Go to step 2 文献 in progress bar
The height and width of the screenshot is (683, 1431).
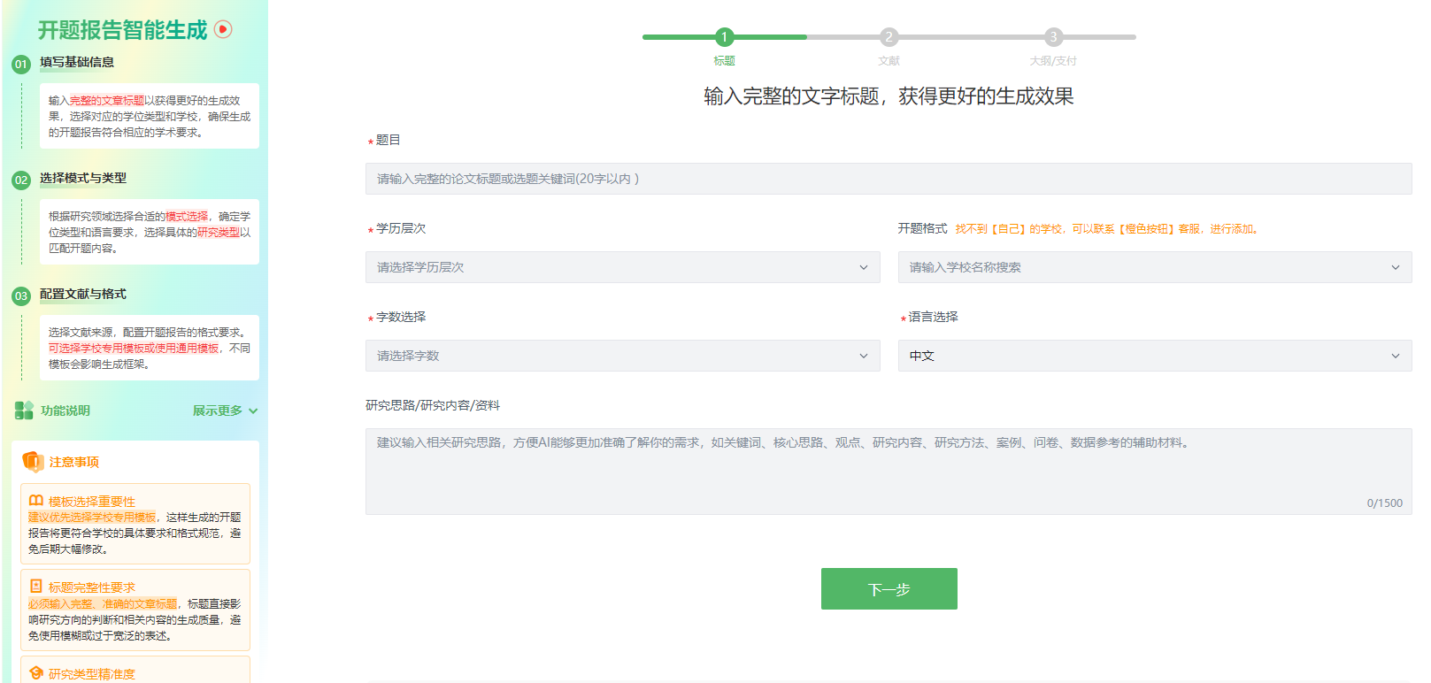pos(889,37)
